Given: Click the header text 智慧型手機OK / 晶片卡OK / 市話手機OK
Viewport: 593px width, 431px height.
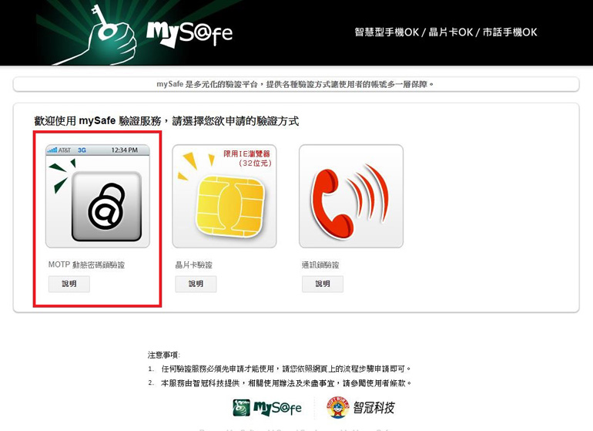Looking at the screenshot, I should (446, 32).
